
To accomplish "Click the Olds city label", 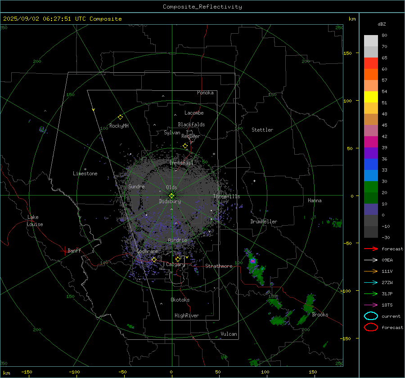I will [x=171, y=187].
